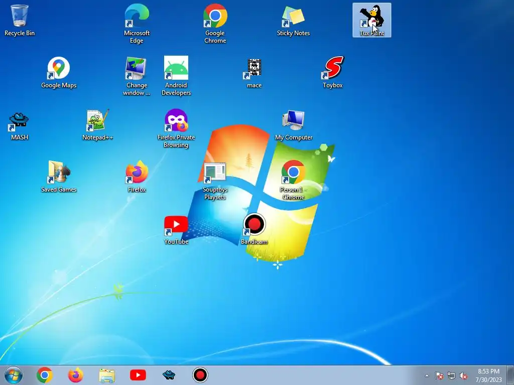Screen dimensions: 514x385
Task: Open the taskbar clock showing 8:53 PM
Action: coord(488,375)
